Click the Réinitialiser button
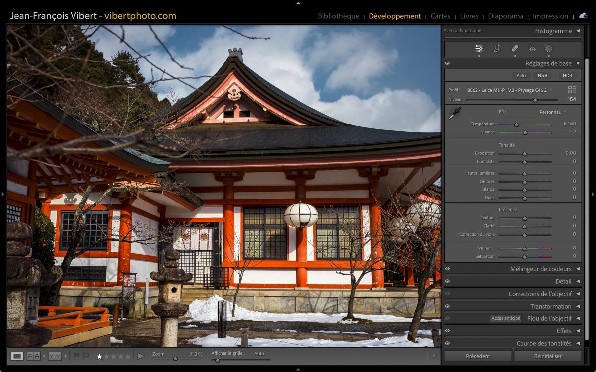Viewport: 596px width, 372px height. click(547, 356)
